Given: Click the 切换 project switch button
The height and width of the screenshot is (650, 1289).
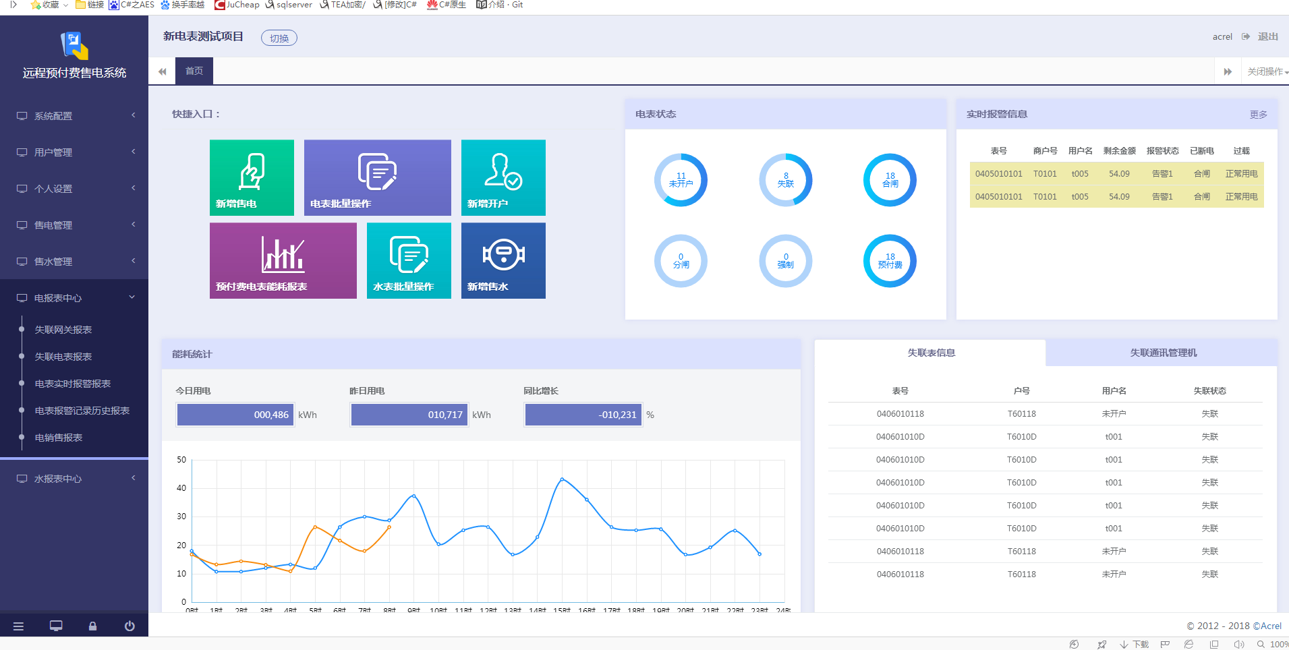Looking at the screenshot, I should (x=279, y=38).
